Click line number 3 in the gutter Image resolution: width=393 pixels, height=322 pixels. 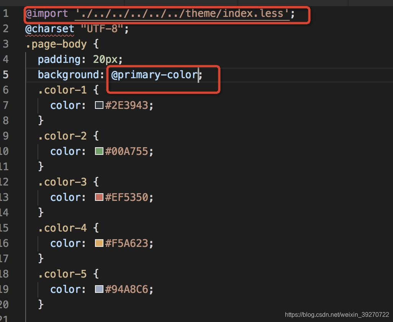[x=6, y=44]
